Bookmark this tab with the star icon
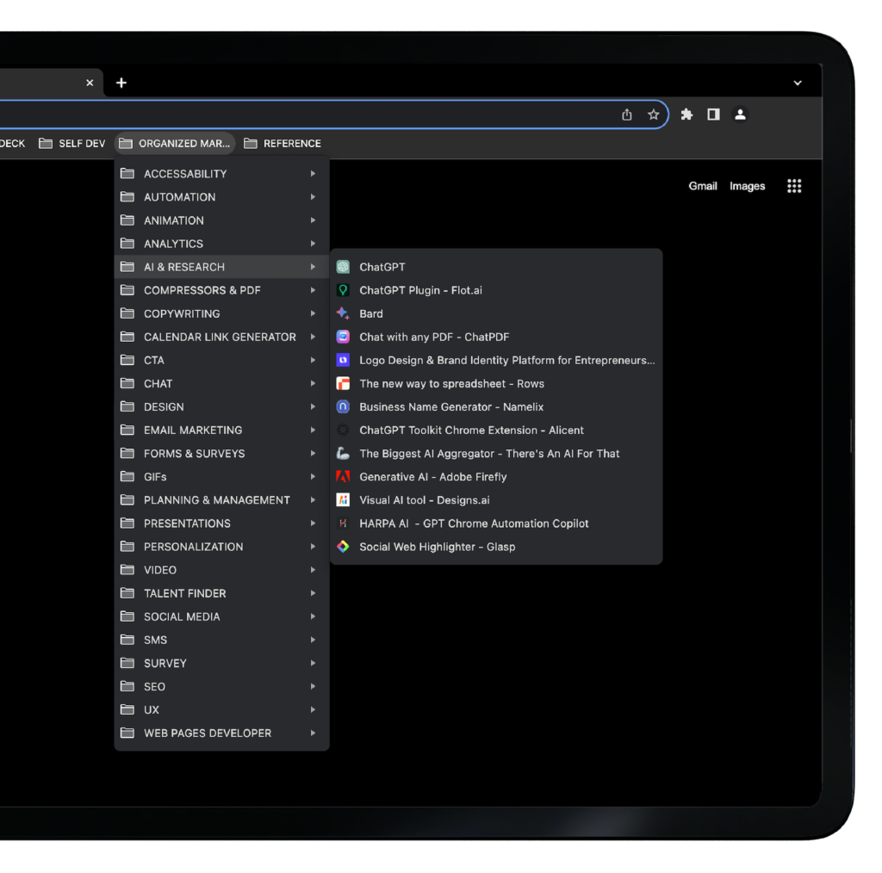This screenshot has height=873, width=882. click(653, 115)
